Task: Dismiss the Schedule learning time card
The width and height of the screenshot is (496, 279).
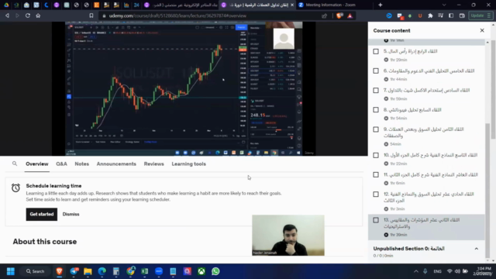Action: pos(71,214)
